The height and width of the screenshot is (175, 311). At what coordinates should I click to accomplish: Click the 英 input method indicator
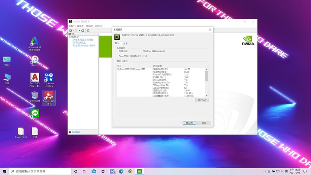pyautogui.click(x=286, y=171)
